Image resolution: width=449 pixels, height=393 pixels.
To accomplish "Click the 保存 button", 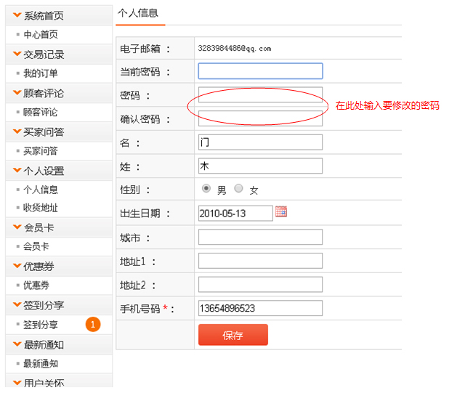I will point(232,335).
